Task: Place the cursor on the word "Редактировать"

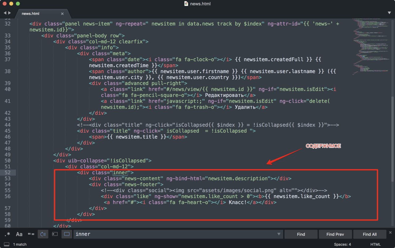Action: click(224, 95)
